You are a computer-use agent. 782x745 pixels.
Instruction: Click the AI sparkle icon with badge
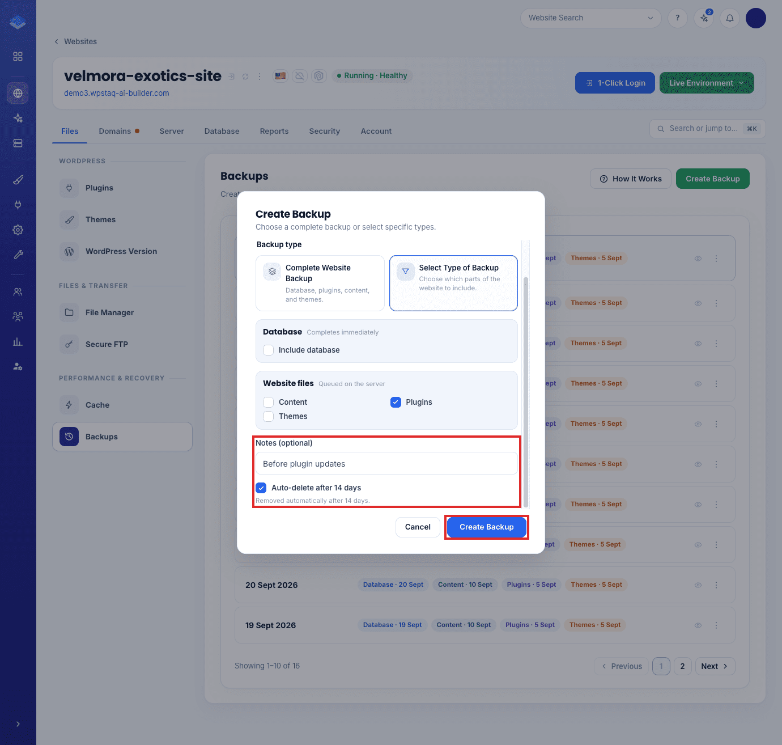(x=704, y=18)
